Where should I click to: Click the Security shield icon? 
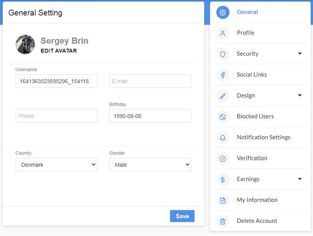coord(223,54)
